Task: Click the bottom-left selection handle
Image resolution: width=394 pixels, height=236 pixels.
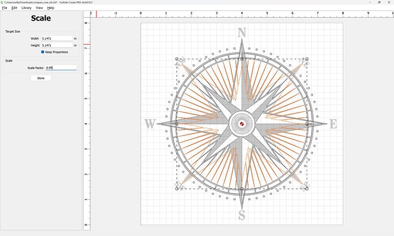Action: 177,188
